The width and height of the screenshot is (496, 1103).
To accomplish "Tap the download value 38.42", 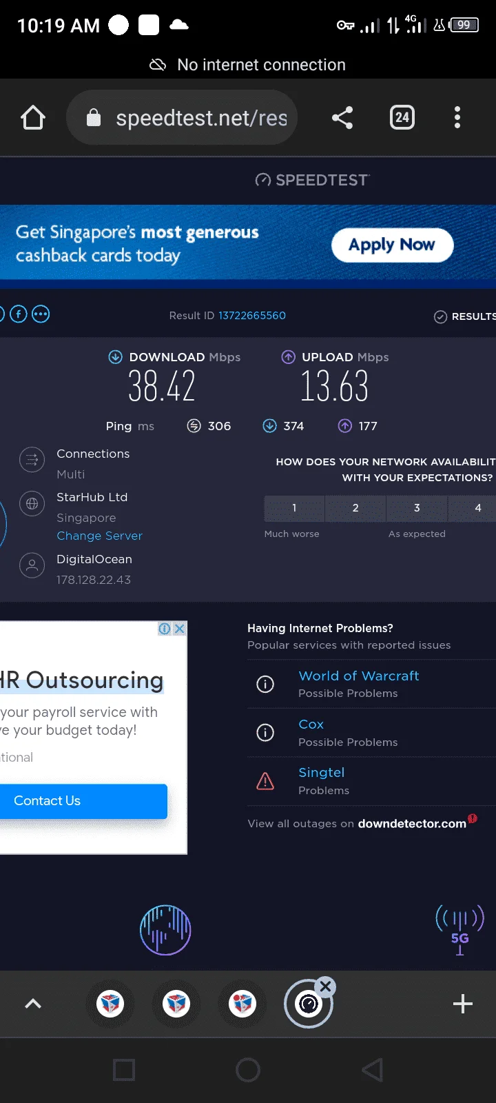I will click(162, 386).
